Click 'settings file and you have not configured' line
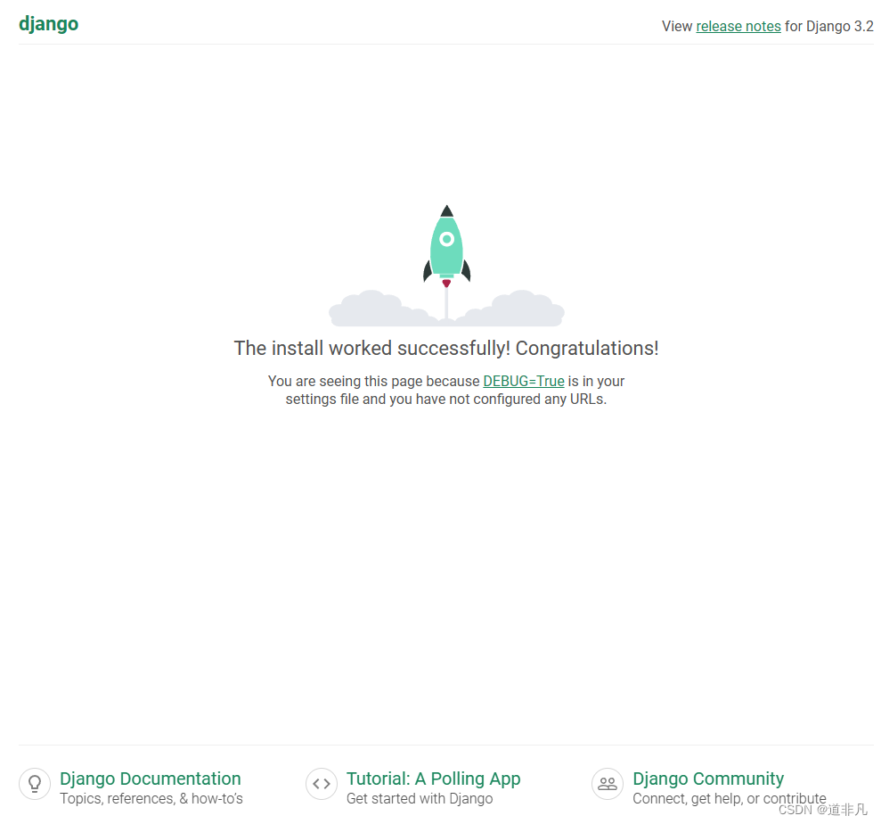The height and width of the screenshot is (824, 881). click(x=446, y=400)
